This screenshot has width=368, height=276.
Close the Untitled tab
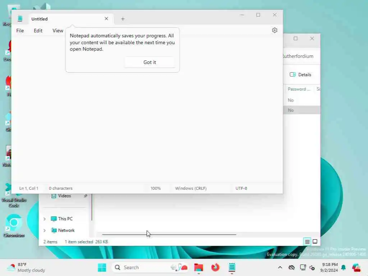pos(106,19)
